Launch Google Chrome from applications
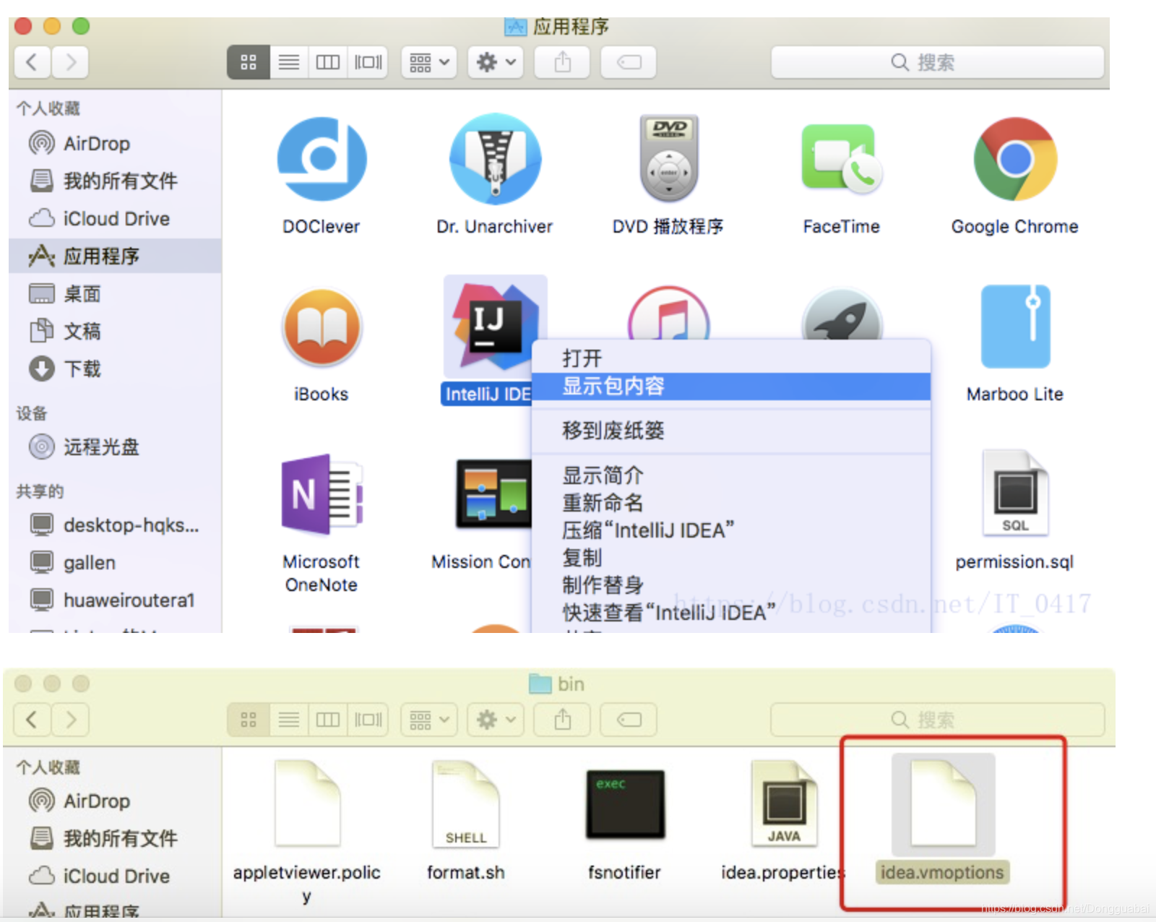 (1015, 159)
